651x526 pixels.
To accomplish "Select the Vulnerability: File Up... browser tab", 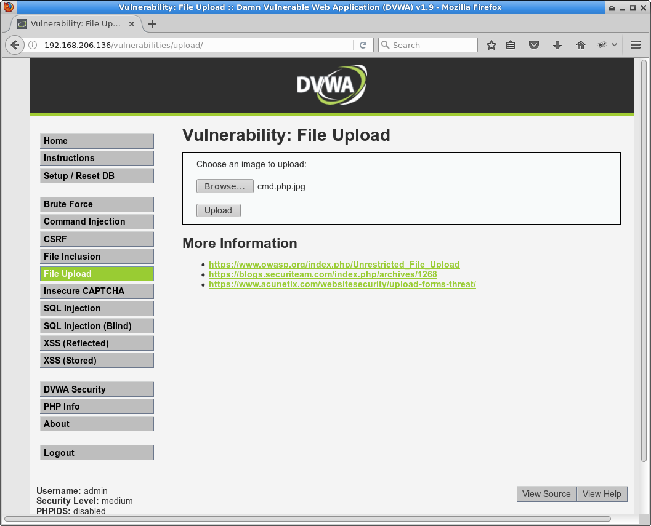I will pyautogui.click(x=76, y=24).
